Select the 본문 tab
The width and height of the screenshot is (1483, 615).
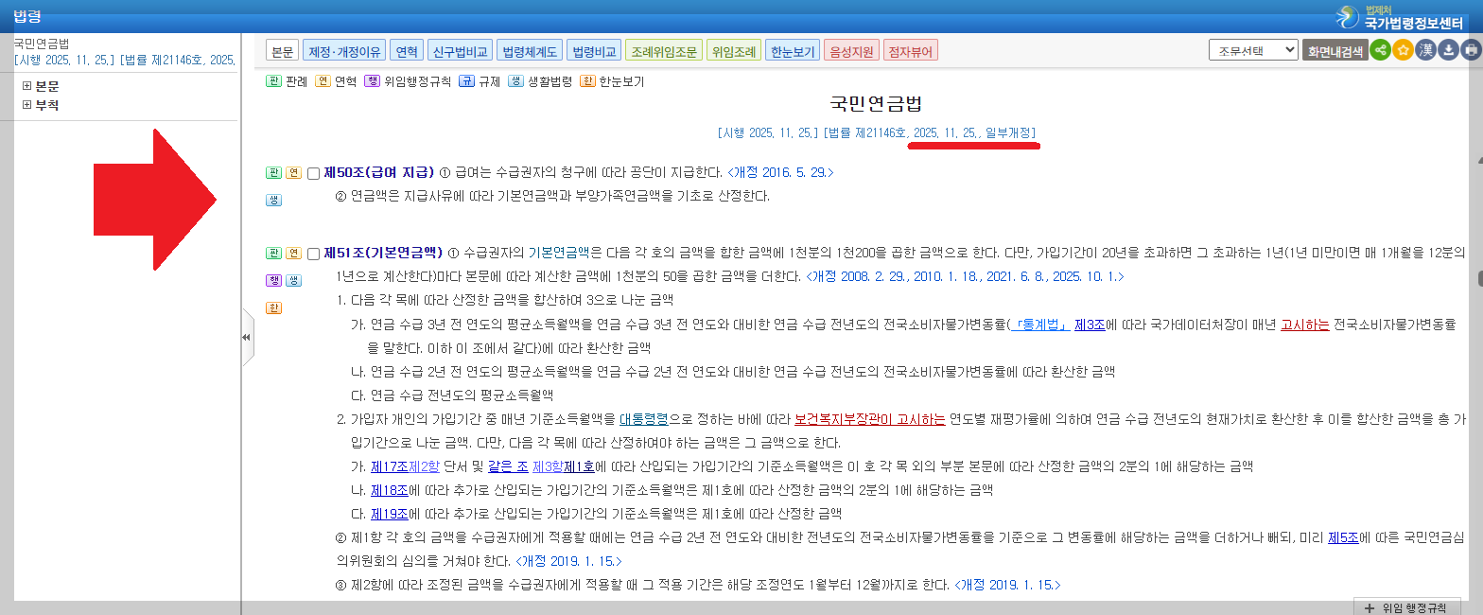tap(282, 51)
